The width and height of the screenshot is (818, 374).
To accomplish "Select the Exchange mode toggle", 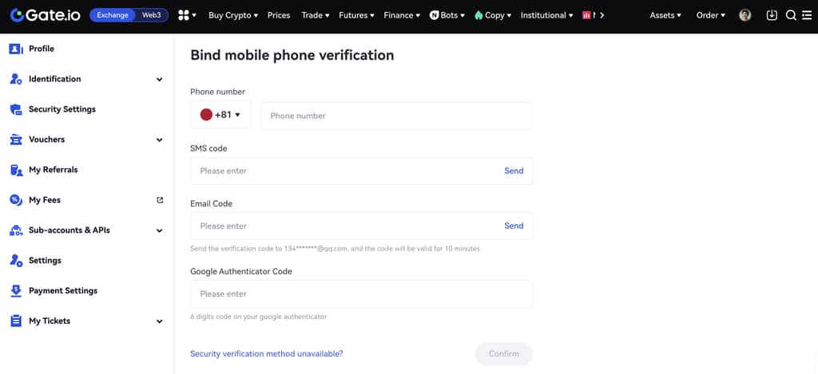I will [x=113, y=15].
